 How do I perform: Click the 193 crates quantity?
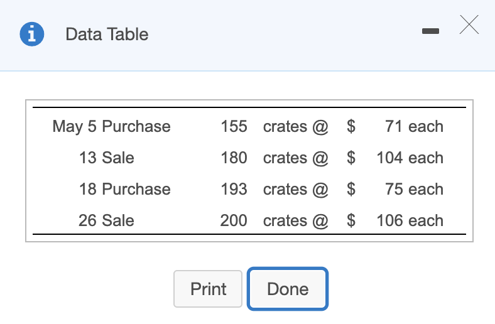coord(234,189)
